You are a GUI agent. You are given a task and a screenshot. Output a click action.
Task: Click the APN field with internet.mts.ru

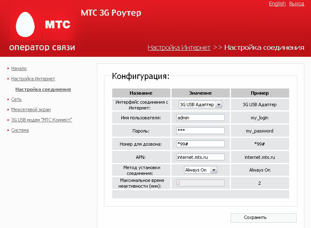[x=200, y=157]
